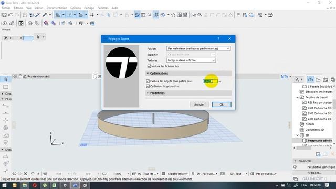Click the cursor arrow geometry method button
The width and height of the screenshot is (336, 189).
38,37
